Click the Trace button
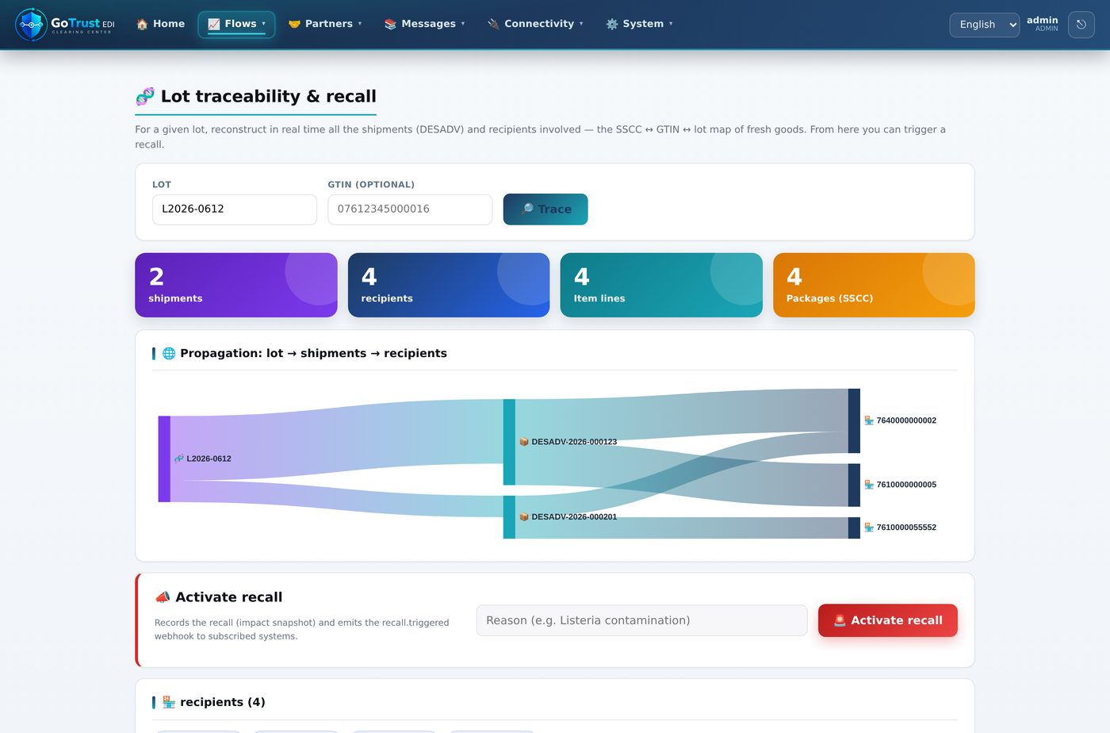 pos(545,209)
